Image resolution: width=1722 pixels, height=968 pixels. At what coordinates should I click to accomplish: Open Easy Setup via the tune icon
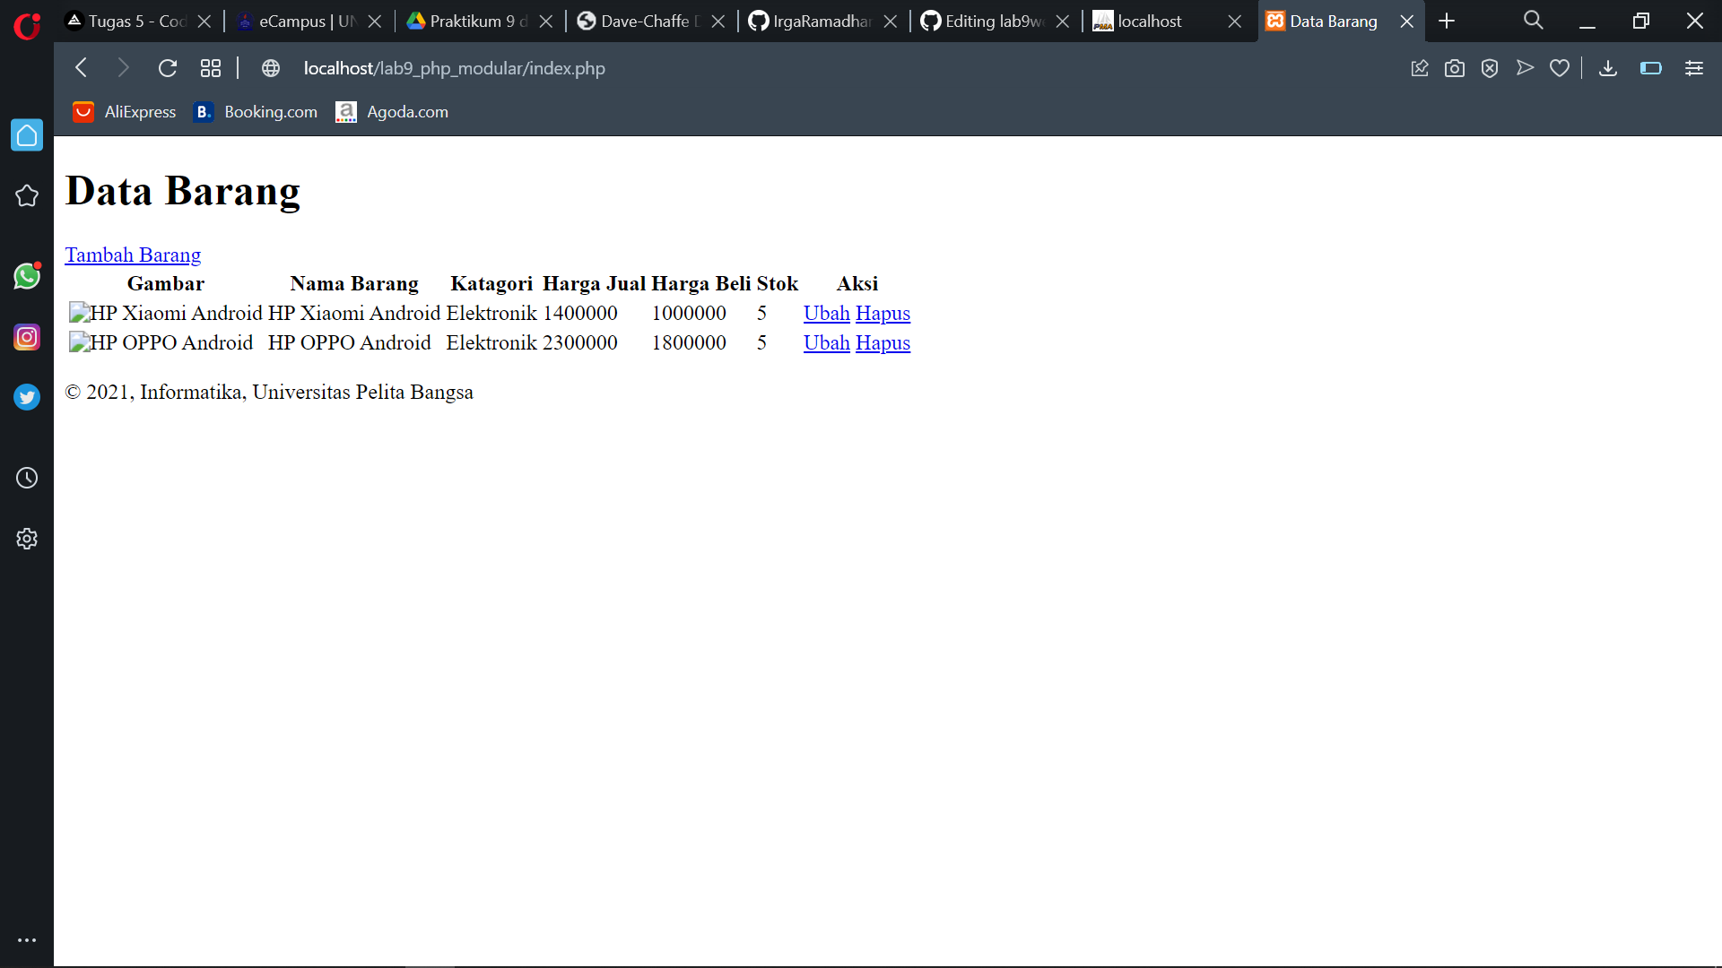point(1694,67)
